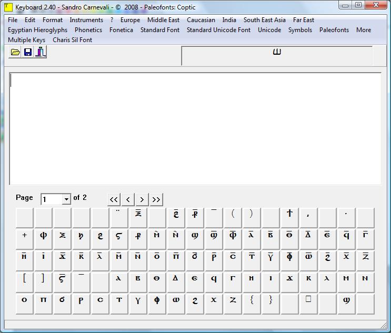
Task: Open the Charis Sil Font menu
Action: (72, 40)
